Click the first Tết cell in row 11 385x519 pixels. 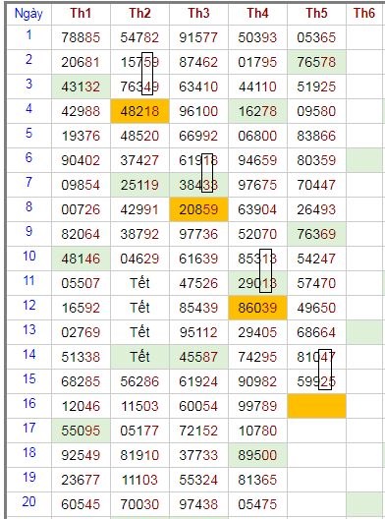pyautogui.click(x=139, y=283)
